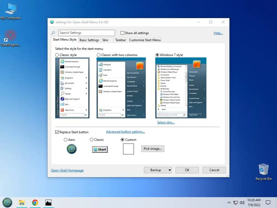The height and width of the screenshot is (208, 277).
Task: Click the Cancel button
Action: pyautogui.click(x=214, y=170)
